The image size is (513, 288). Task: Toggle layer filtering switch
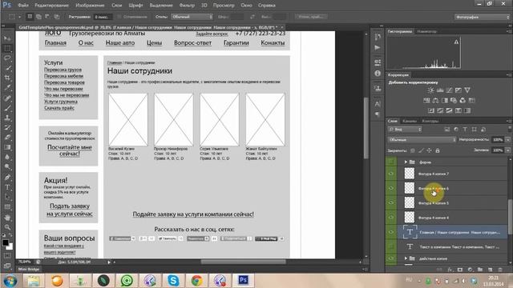coord(510,130)
